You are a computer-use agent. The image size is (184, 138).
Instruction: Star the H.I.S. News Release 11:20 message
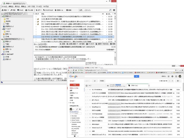(36, 22)
